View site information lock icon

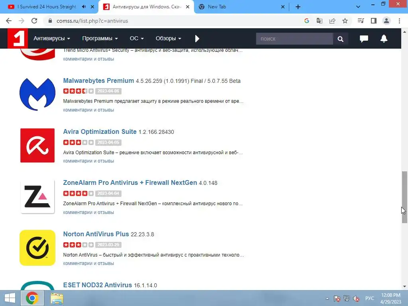[50, 21]
